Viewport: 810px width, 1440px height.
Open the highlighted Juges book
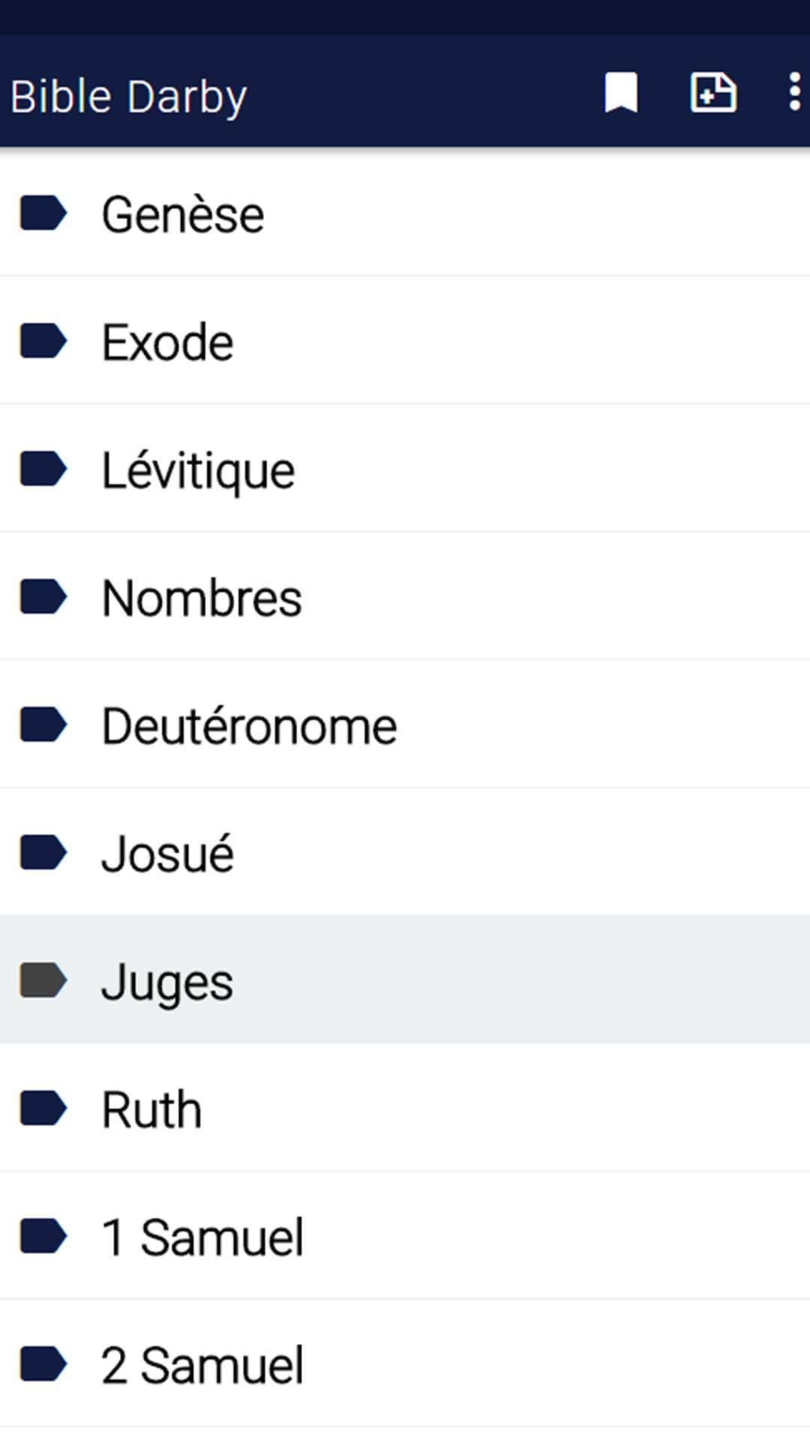[x=168, y=982]
